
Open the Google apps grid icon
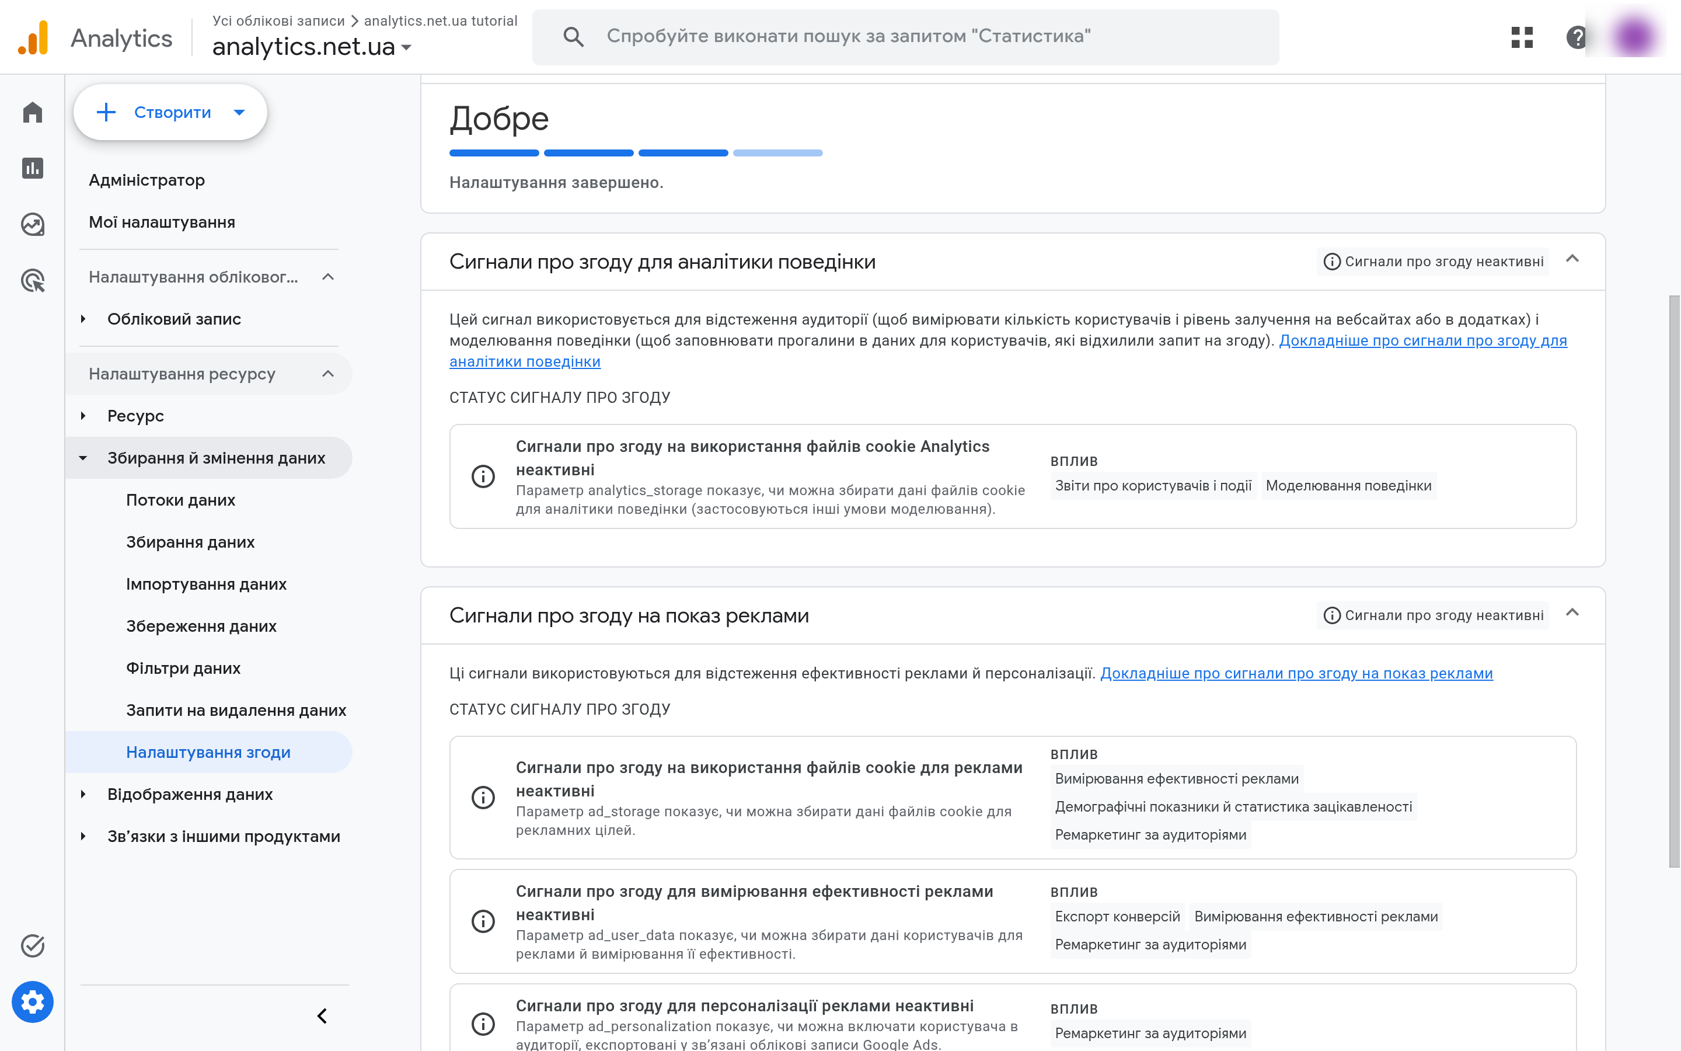1522,37
